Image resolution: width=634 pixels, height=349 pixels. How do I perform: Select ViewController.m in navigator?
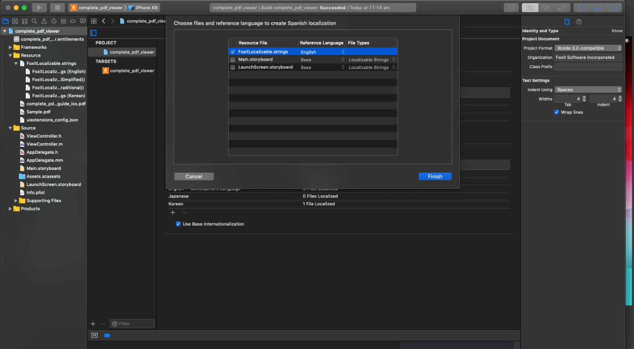coord(44,144)
